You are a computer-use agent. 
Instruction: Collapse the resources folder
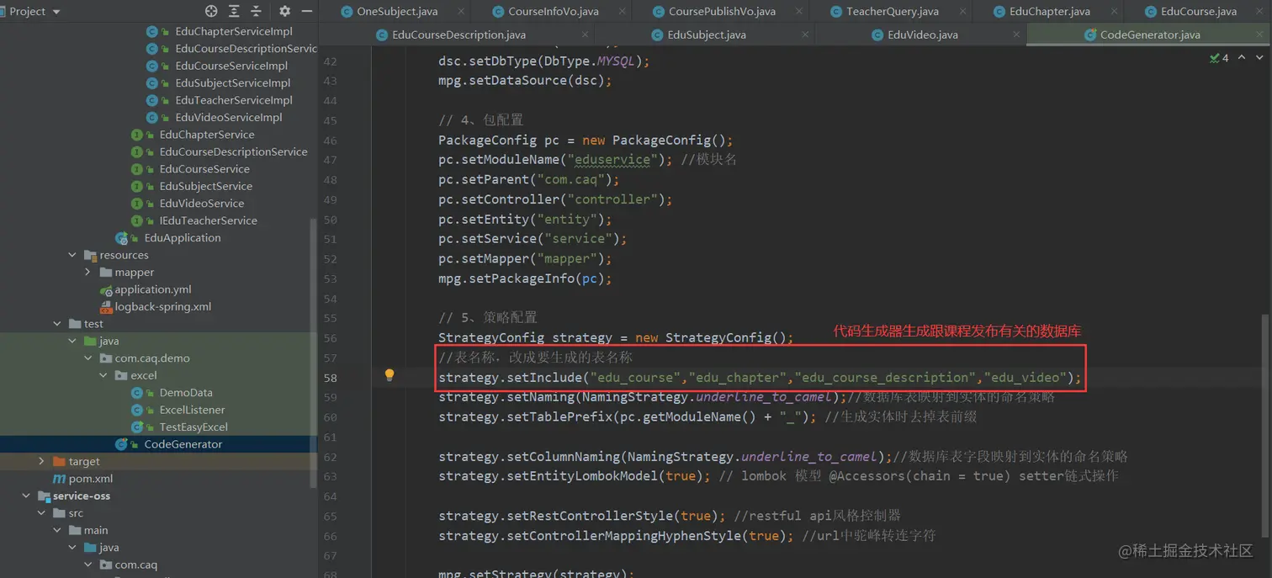[x=72, y=255]
